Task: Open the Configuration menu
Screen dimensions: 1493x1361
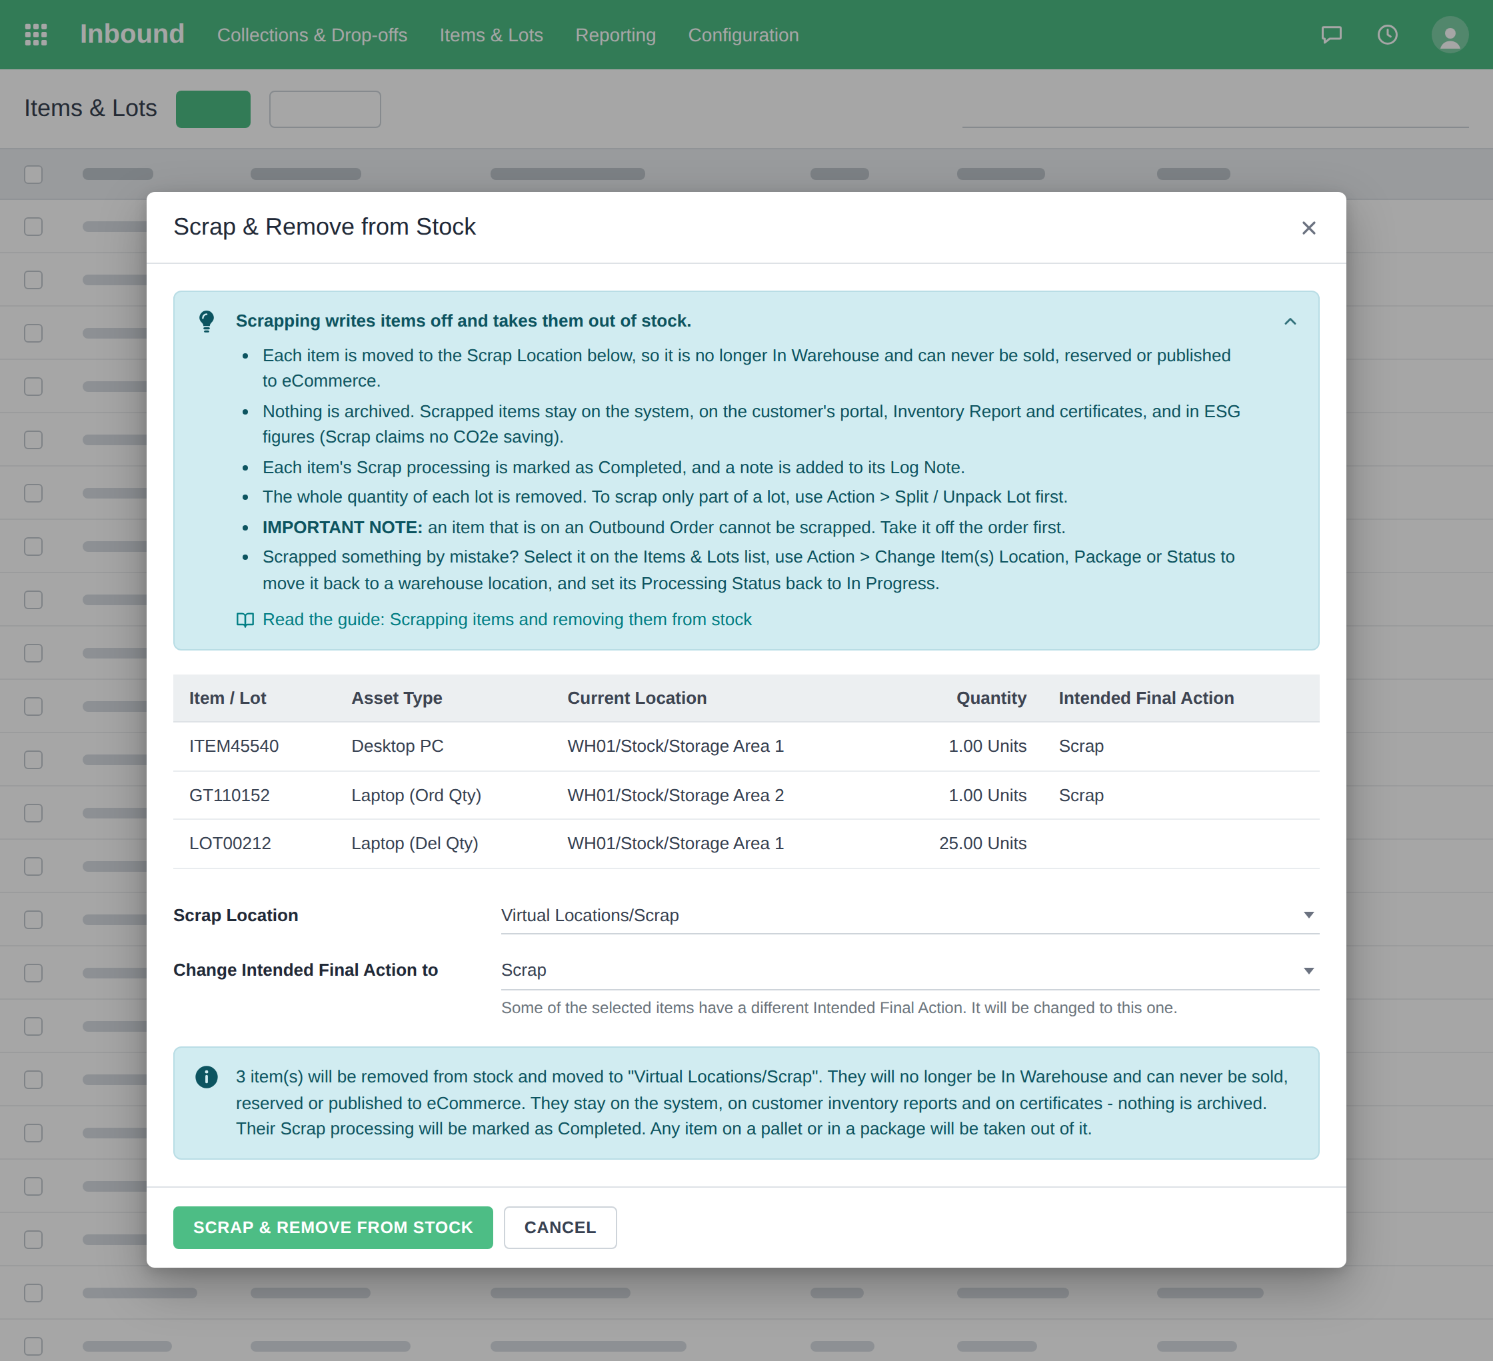Action: pyautogui.click(x=744, y=35)
